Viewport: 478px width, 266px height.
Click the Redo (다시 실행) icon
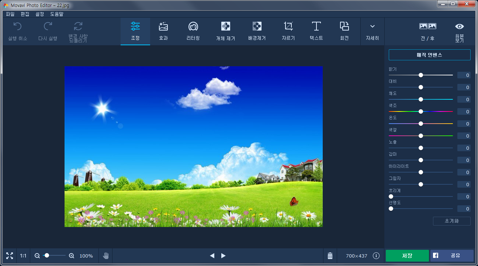click(48, 26)
